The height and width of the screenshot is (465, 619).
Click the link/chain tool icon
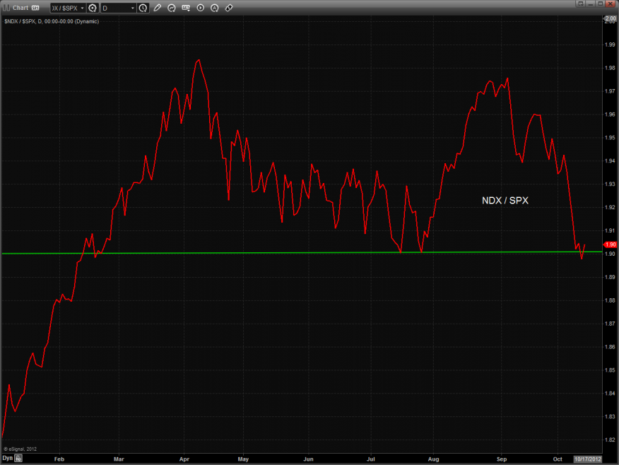point(228,8)
